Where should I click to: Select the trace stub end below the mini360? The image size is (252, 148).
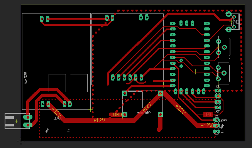pyautogui.click(x=159, y=129)
